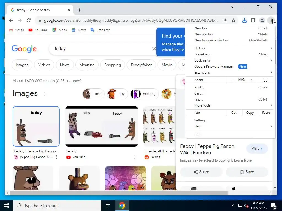The height and width of the screenshot is (211, 282).
Task: Click the Google logo
Action: click(x=24, y=49)
